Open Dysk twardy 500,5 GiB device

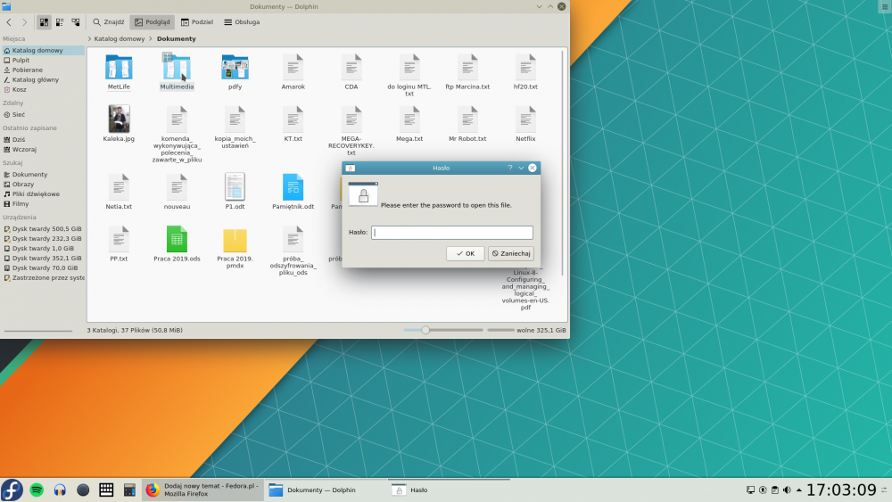[43, 228]
